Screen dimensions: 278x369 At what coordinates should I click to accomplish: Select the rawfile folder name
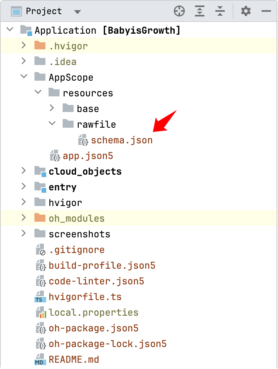tap(96, 124)
